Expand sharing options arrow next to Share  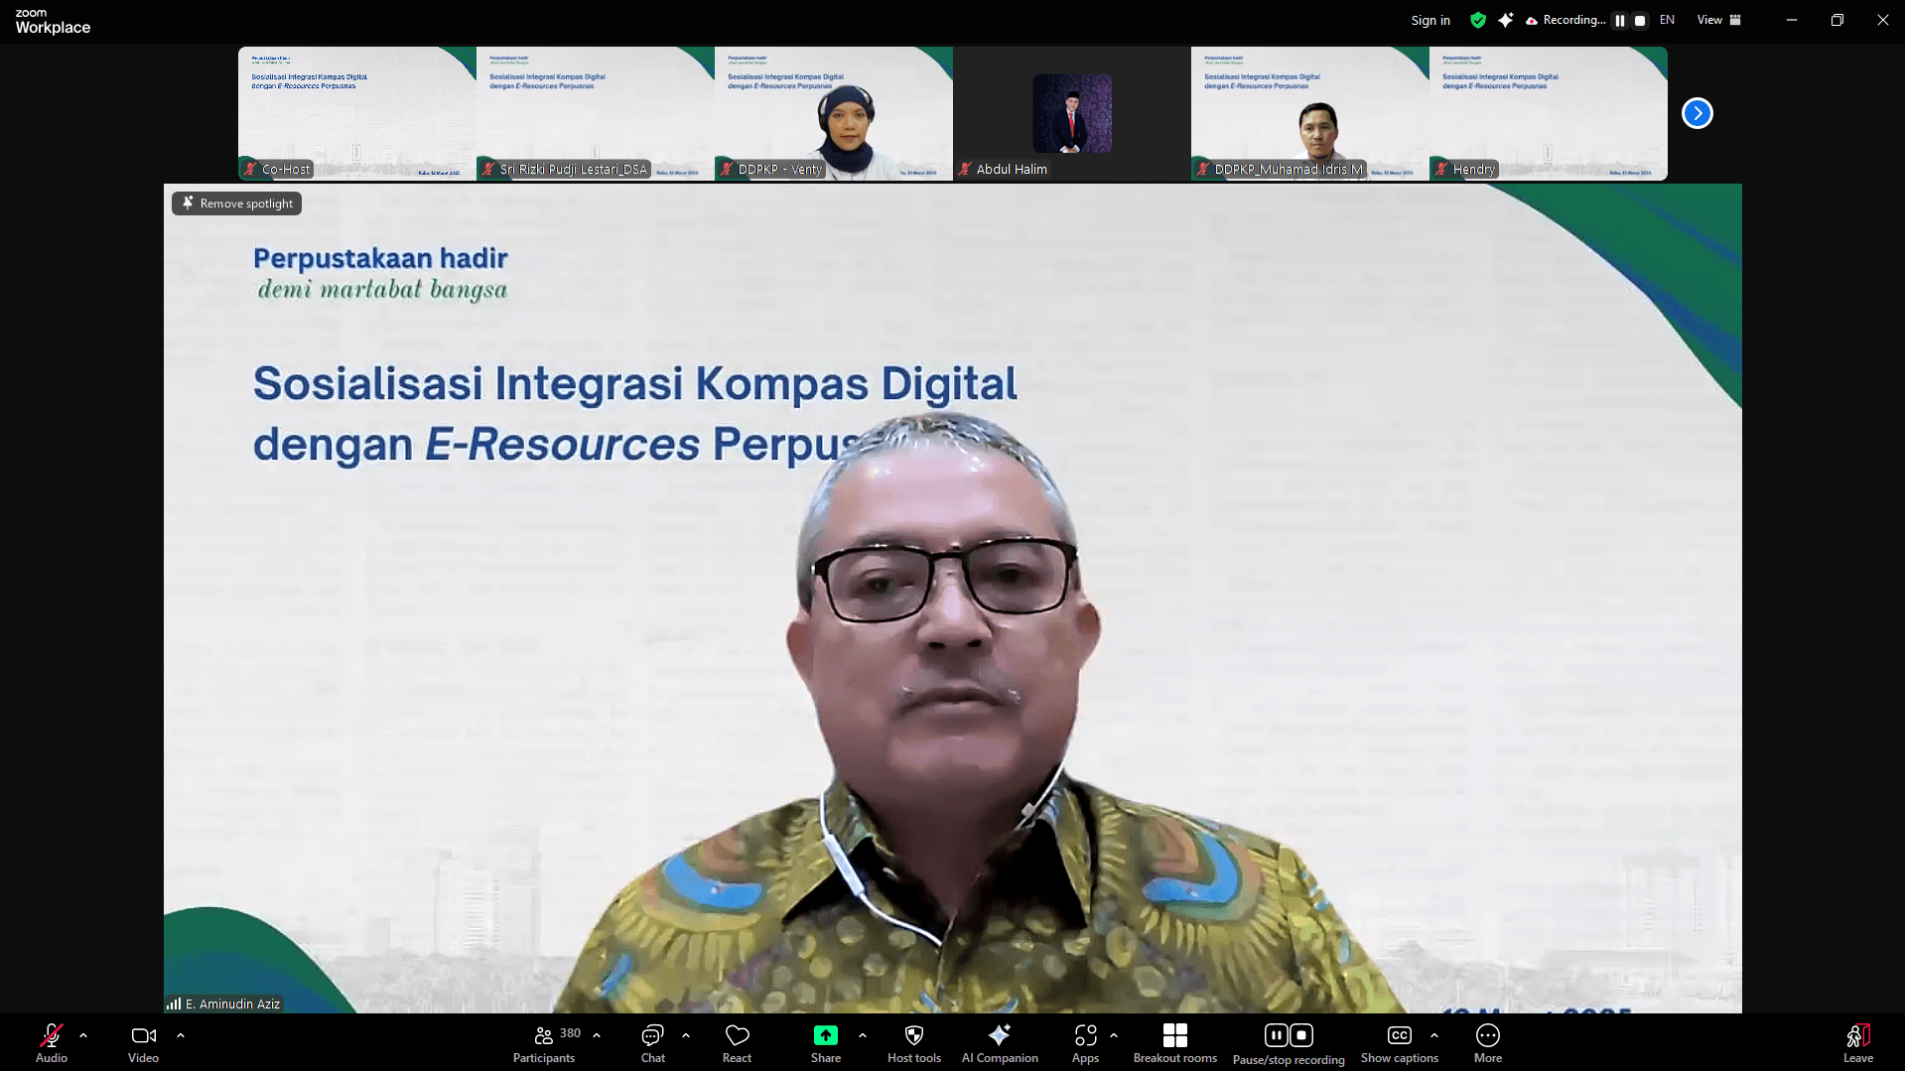pos(863,1035)
